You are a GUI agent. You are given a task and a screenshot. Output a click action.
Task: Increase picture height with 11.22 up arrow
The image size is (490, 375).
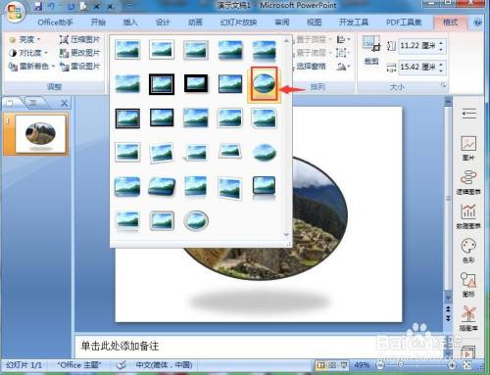point(441,42)
